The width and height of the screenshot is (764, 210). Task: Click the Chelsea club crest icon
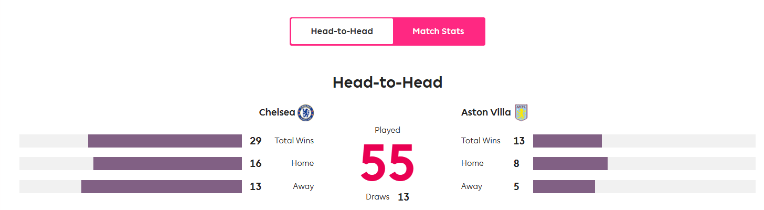[x=305, y=112]
